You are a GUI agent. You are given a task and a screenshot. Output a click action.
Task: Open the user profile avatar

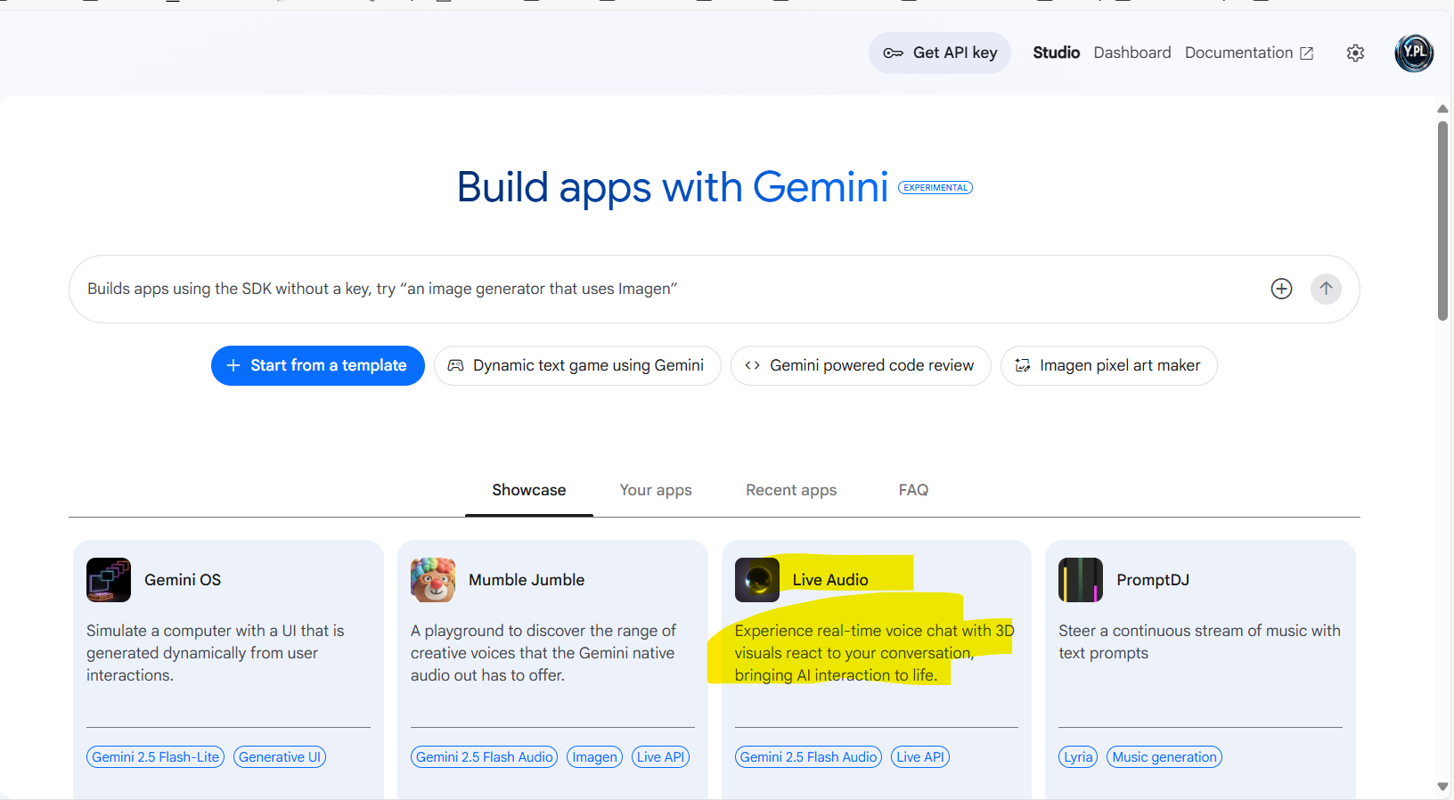[x=1414, y=53]
